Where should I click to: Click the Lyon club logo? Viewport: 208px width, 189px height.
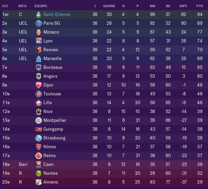[39, 41]
